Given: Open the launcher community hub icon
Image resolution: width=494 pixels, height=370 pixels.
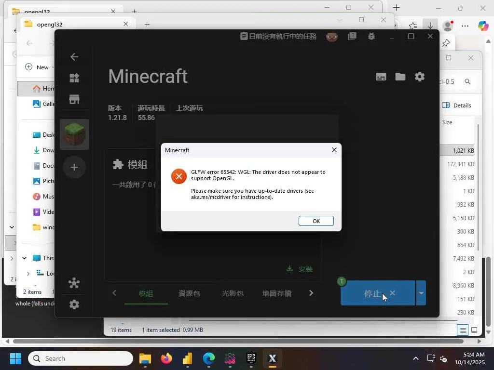Looking at the screenshot, I should (74, 283).
